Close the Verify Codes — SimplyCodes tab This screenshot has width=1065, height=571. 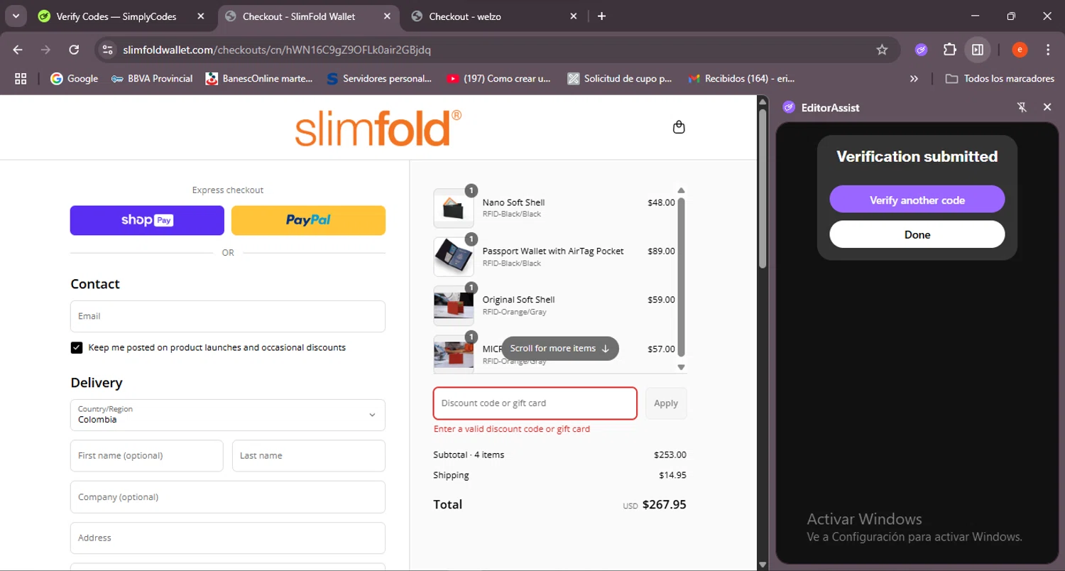coord(201,16)
